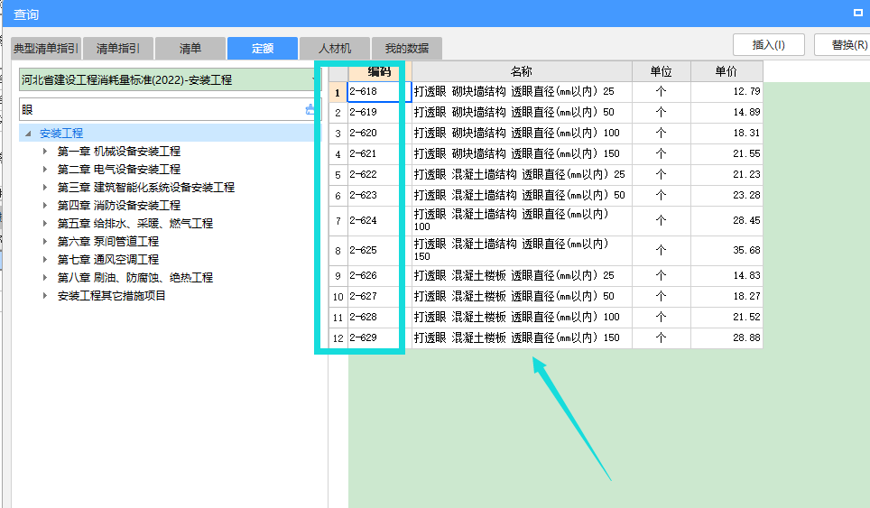Select code cell 2-629
870x508 pixels.
tap(380, 337)
